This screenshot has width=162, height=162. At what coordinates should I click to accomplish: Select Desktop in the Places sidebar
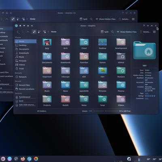tap(26, 45)
